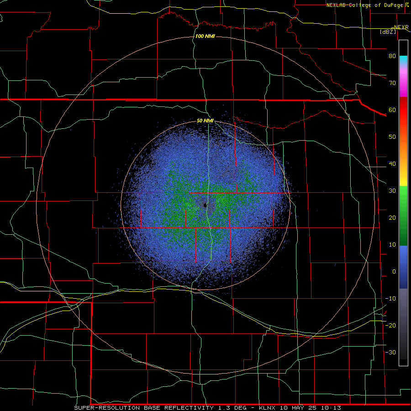
Task: Click the green band of the color bar
Action: point(403,215)
